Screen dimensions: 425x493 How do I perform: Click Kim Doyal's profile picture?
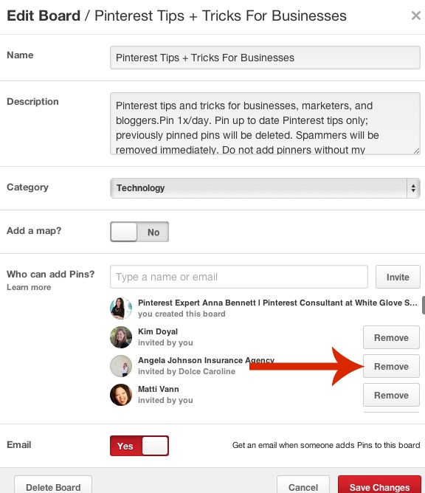tap(121, 337)
